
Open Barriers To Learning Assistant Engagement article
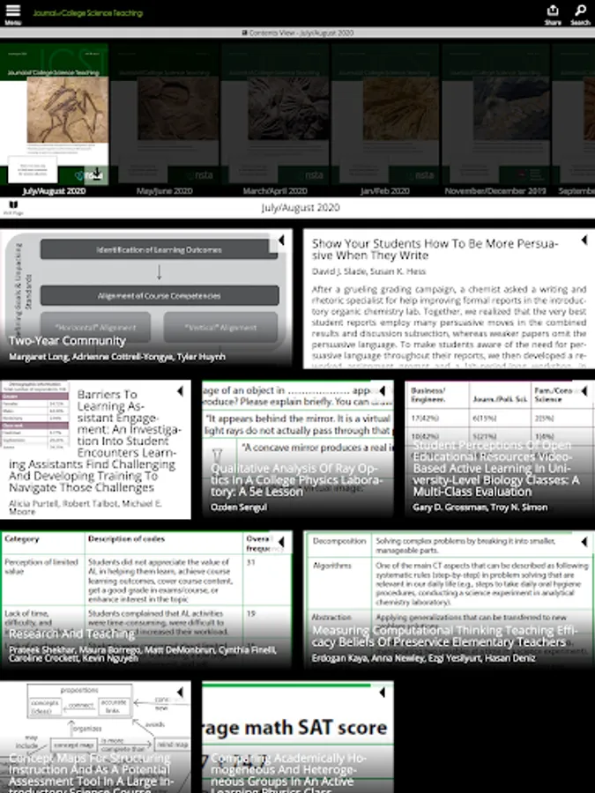(x=95, y=449)
